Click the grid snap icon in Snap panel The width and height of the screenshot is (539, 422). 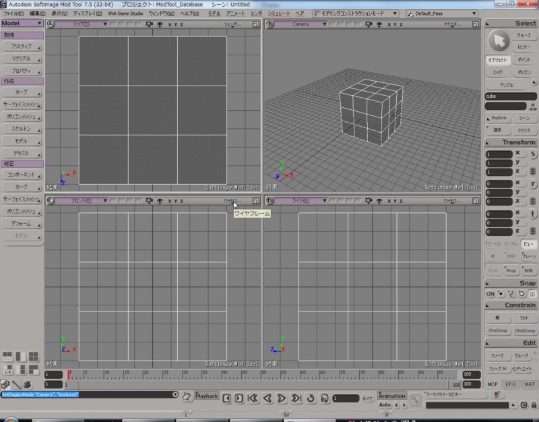532,294
